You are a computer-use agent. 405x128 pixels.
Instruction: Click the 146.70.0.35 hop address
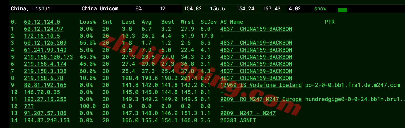point(42,92)
